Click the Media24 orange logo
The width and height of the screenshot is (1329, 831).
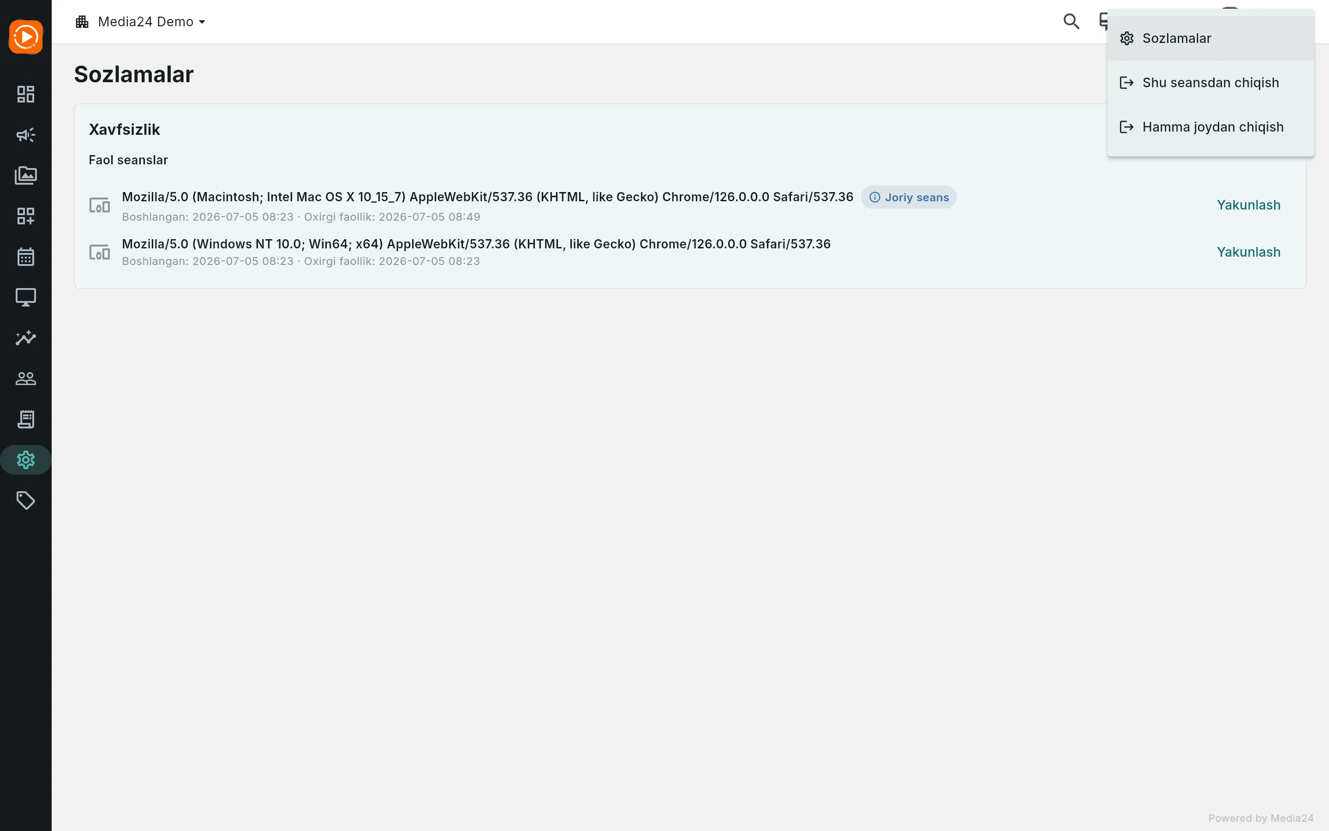tap(26, 37)
